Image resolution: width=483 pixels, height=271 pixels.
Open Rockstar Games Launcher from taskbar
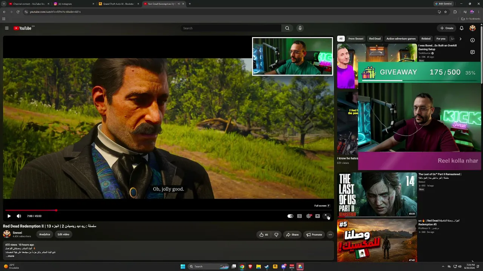[275, 266]
